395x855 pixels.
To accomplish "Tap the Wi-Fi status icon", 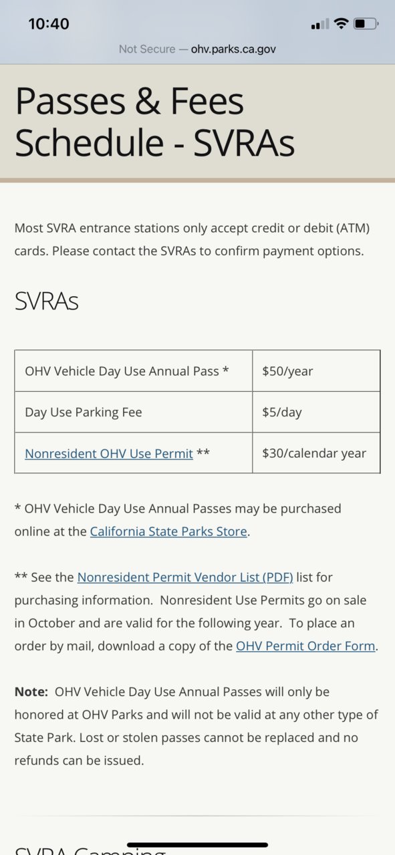I will [342, 24].
